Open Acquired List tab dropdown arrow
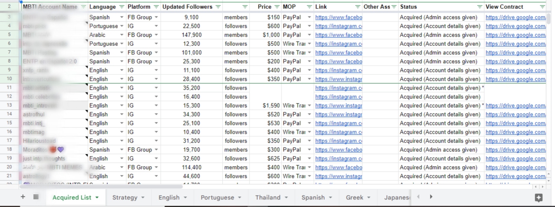 (97, 197)
